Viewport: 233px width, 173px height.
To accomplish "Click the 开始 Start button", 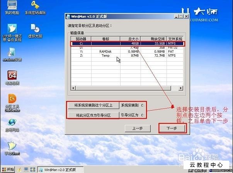I will pyautogui.click(x=8, y=170).
